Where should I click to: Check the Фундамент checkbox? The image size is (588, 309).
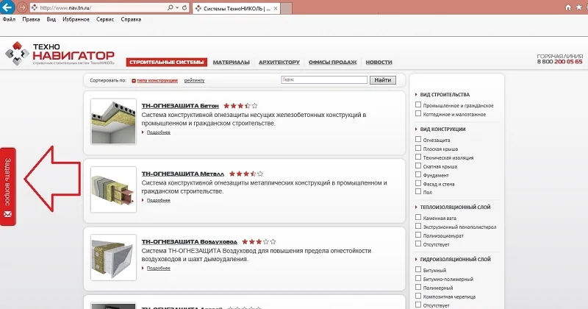(x=418, y=174)
